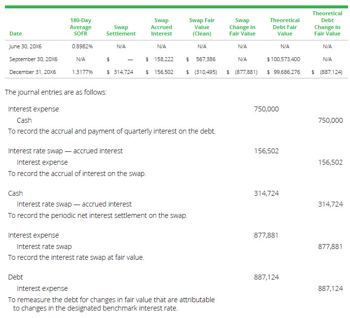Click the 0.8982% SOFR rate value
The image size is (350, 318).
pyautogui.click(x=82, y=46)
